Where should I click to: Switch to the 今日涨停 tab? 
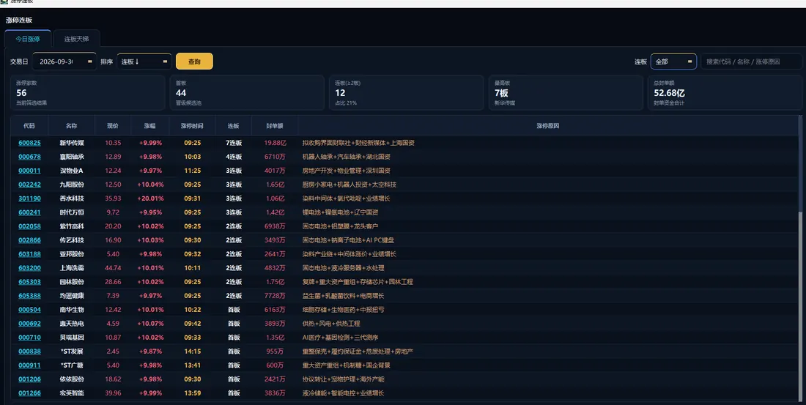click(28, 39)
